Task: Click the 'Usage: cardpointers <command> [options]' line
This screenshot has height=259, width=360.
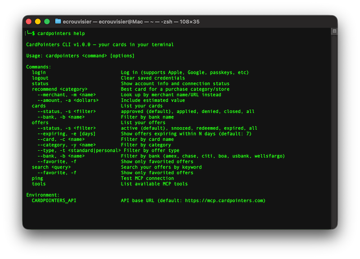Action: 81,56
